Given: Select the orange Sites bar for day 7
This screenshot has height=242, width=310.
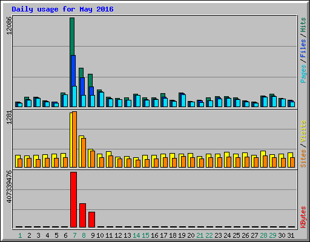Looking at the screenshot, I should tap(74, 139).
